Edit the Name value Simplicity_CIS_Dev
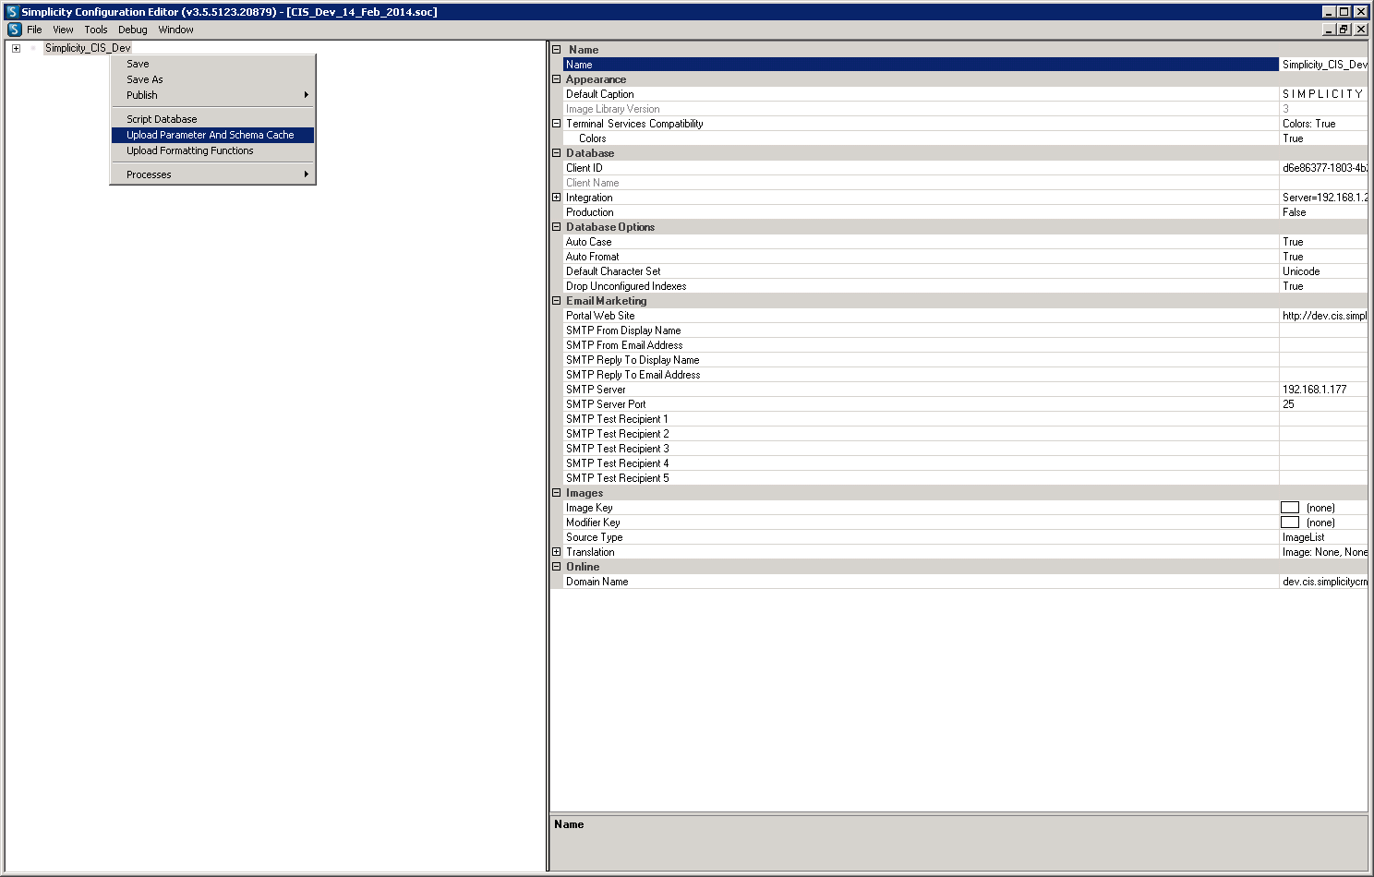 (1323, 65)
